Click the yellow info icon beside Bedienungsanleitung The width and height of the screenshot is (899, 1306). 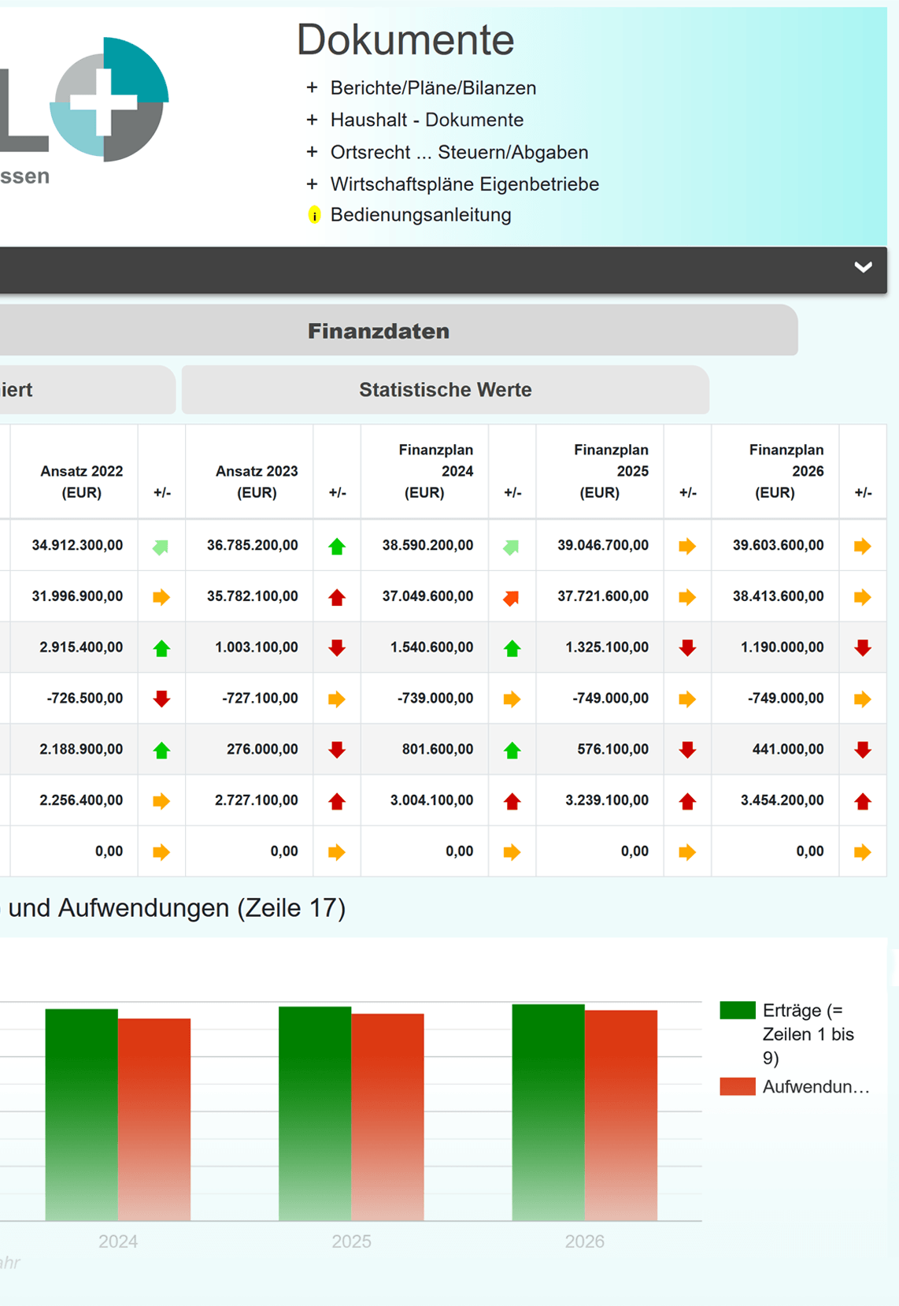coord(314,215)
